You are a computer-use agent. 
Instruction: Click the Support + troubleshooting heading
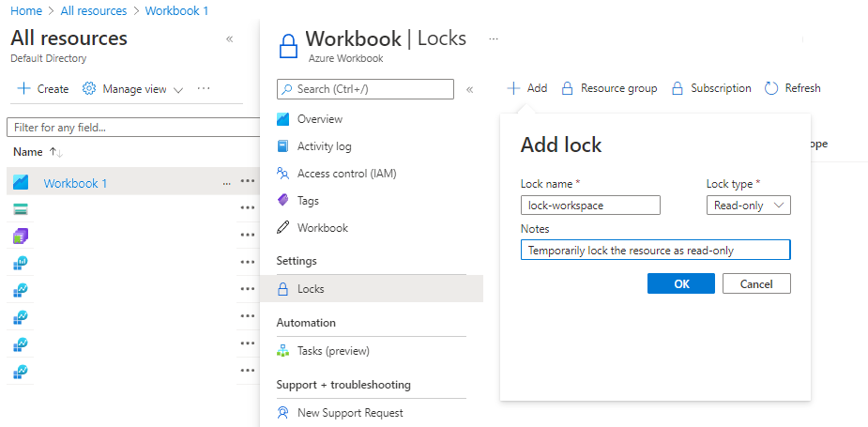click(343, 385)
